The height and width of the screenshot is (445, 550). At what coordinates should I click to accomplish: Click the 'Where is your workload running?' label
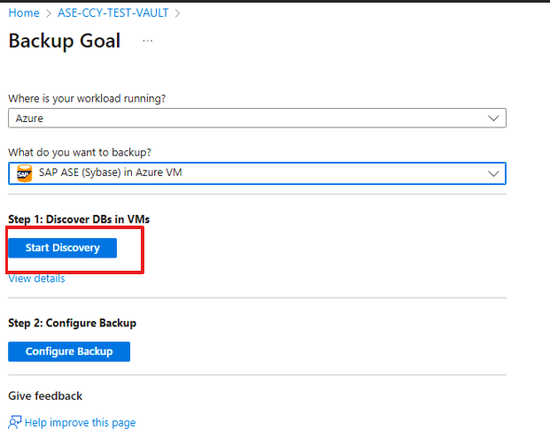[87, 98]
